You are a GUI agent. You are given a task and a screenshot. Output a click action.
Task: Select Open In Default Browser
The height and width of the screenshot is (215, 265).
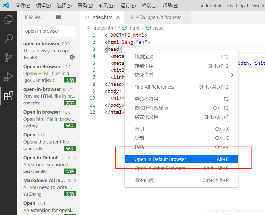(x=182, y=159)
